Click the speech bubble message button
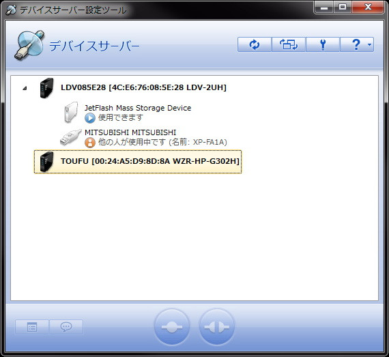 coord(66,327)
